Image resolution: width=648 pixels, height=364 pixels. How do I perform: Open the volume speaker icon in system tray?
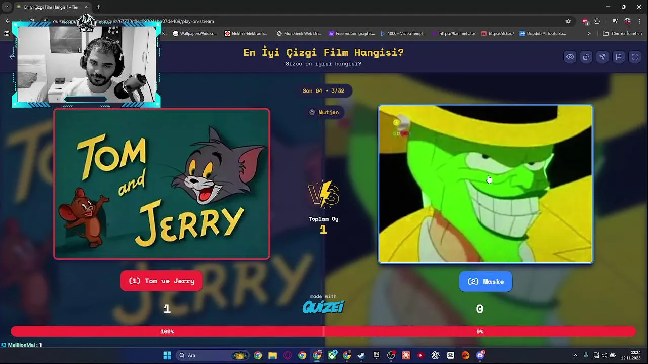[x=604, y=355]
